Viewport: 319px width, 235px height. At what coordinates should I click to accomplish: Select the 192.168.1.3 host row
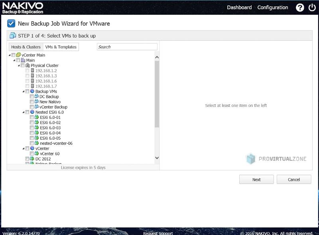click(x=46, y=76)
